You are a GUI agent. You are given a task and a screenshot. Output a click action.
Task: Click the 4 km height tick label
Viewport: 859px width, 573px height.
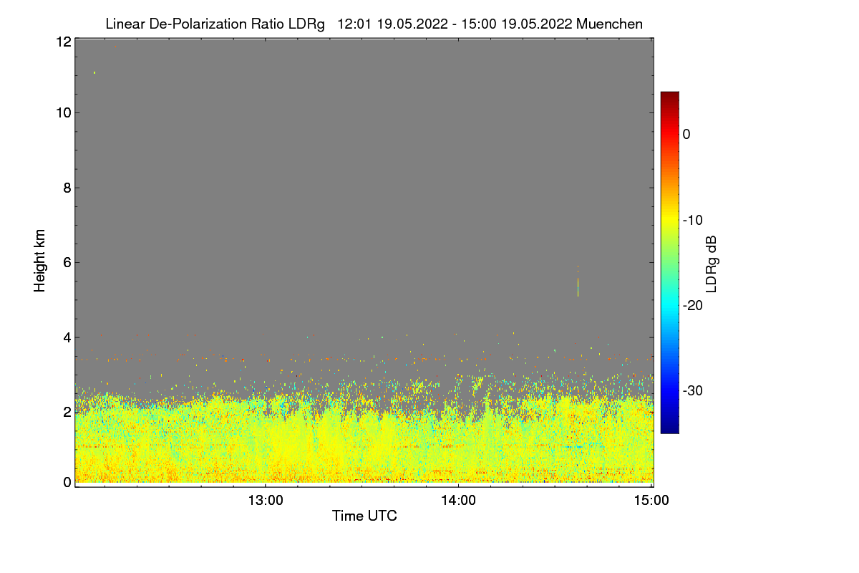67,337
